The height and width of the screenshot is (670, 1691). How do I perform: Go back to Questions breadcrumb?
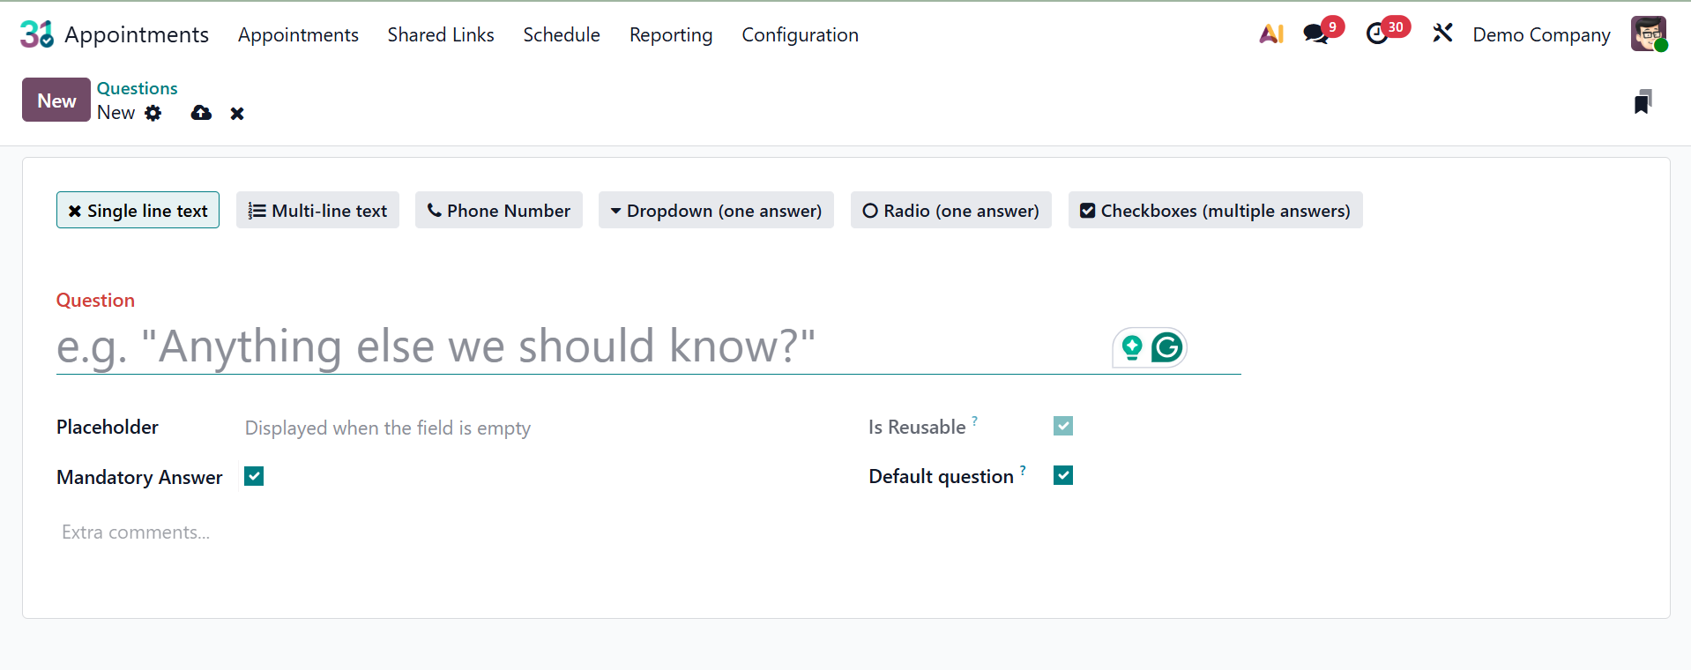coord(138,88)
